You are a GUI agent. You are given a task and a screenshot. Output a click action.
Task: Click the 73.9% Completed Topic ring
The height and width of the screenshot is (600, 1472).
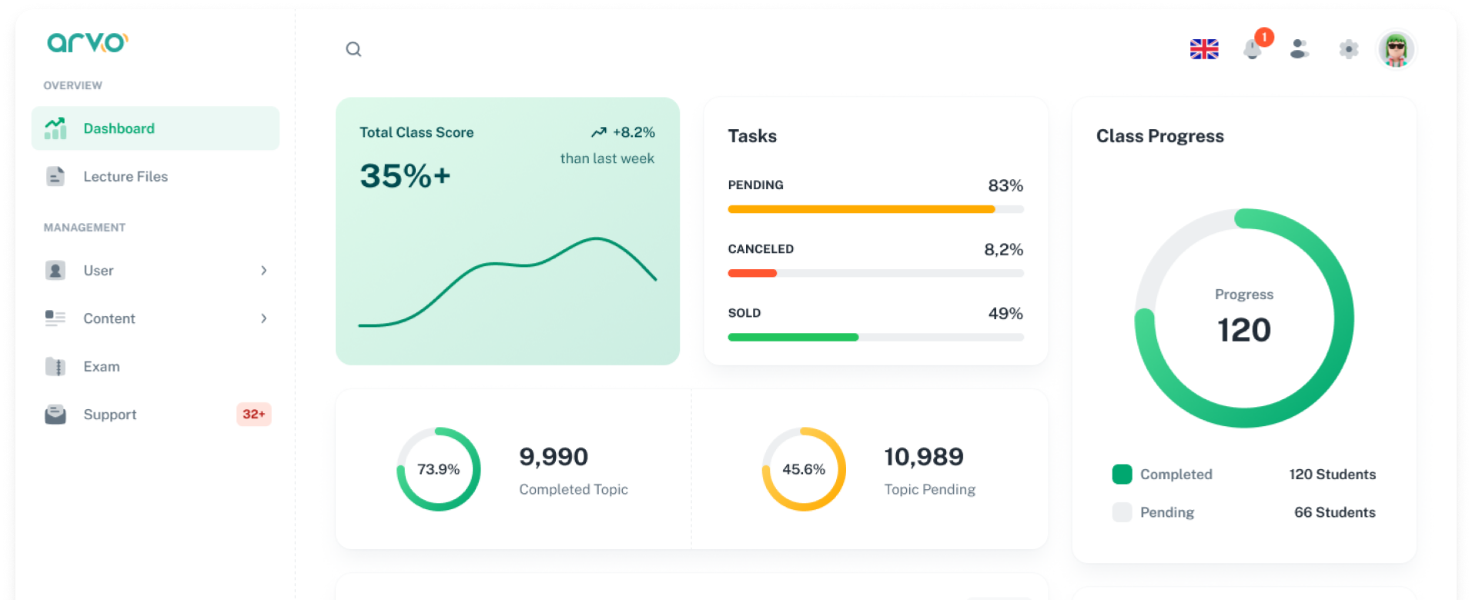click(438, 469)
